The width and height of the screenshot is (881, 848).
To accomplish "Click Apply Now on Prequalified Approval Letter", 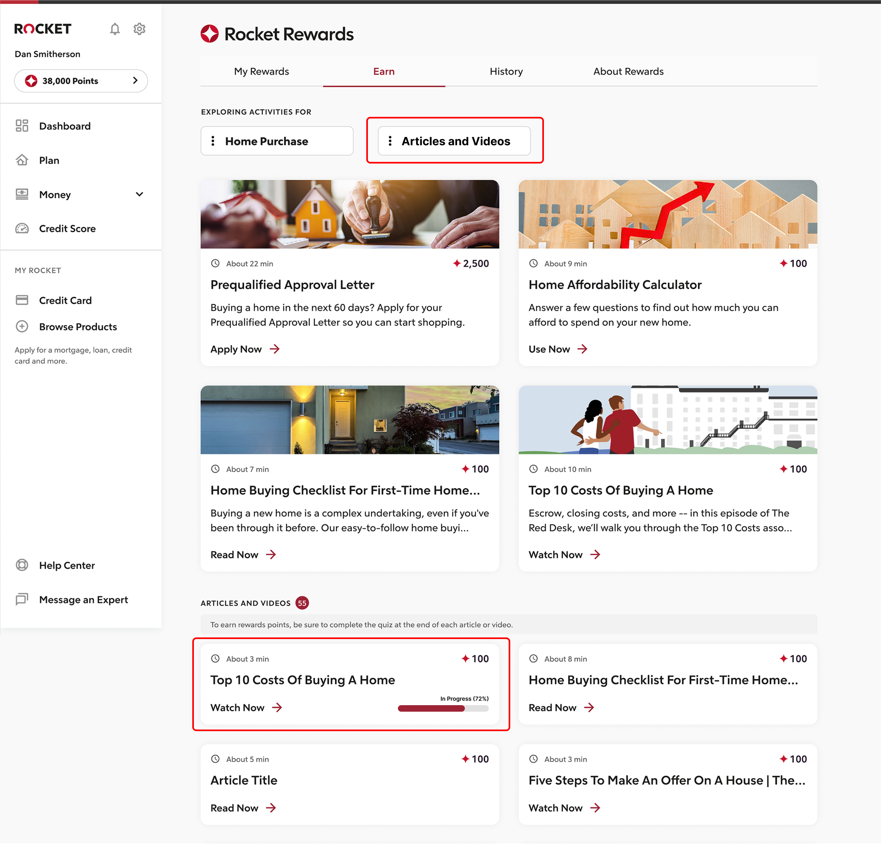I will [245, 349].
